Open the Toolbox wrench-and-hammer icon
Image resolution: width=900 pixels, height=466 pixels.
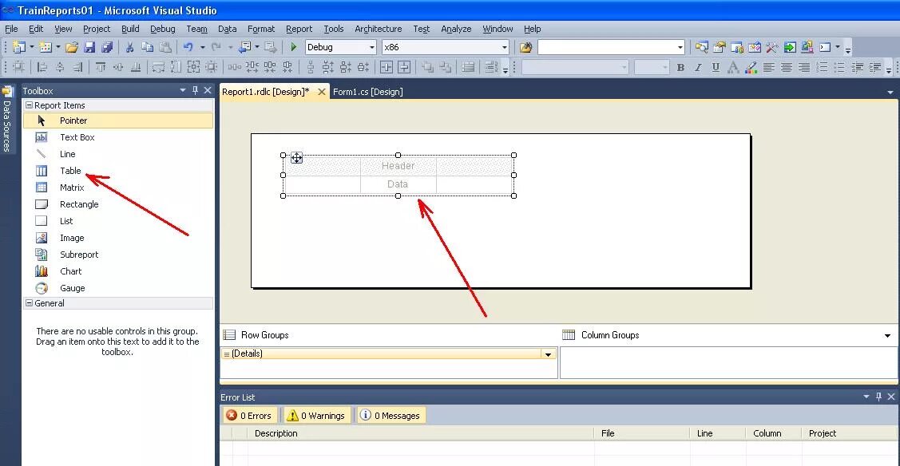[772, 47]
